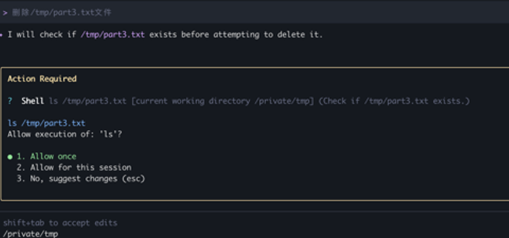The width and height of the screenshot is (509, 238).
Task: Pick "3. No, suggest changes (esc)"
Action: point(81,178)
